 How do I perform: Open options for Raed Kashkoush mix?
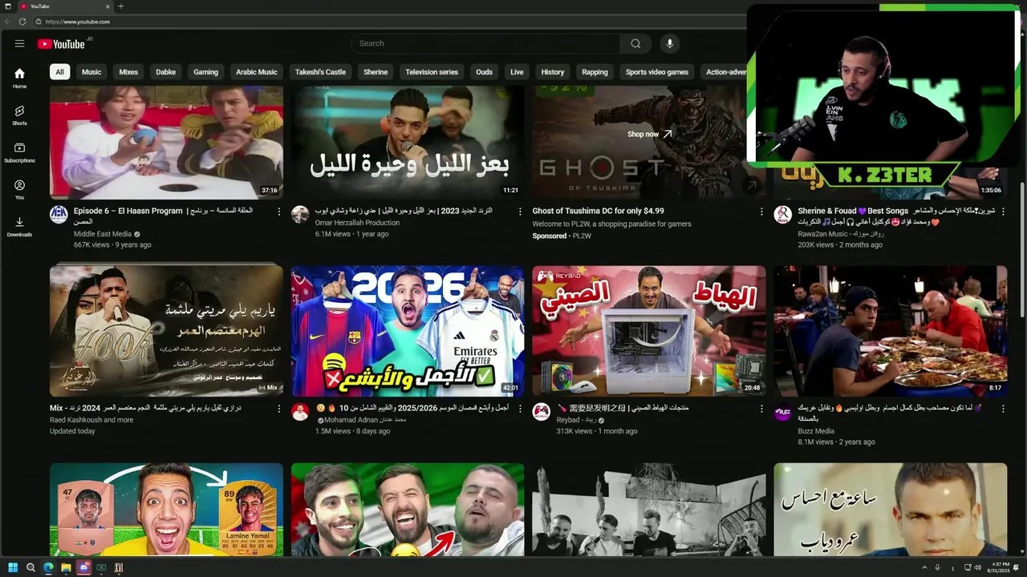click(279, 409)
